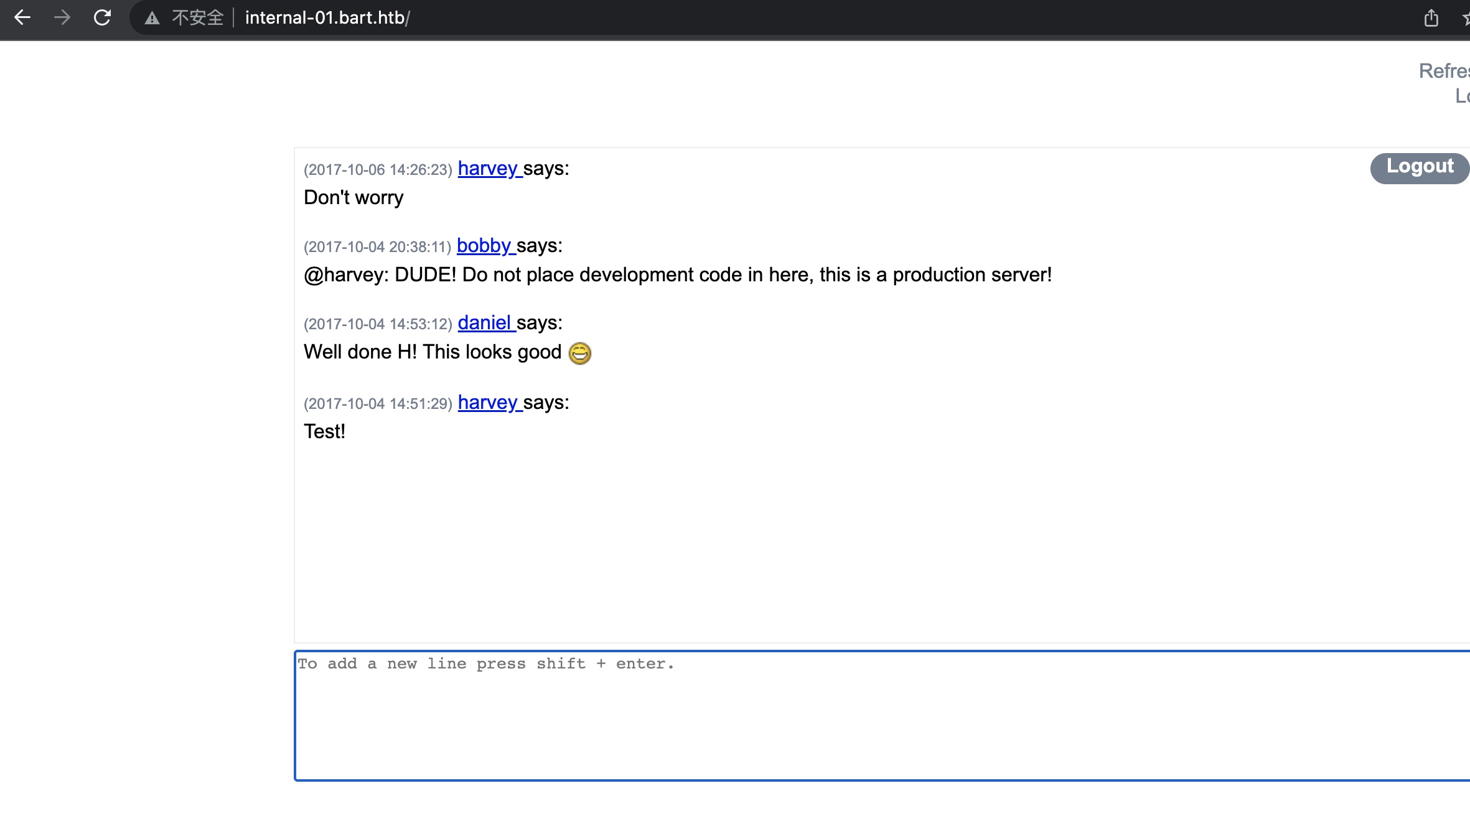Click the Refresh link at top right
1470x834 pixels.
click(x=1443, y=71)
